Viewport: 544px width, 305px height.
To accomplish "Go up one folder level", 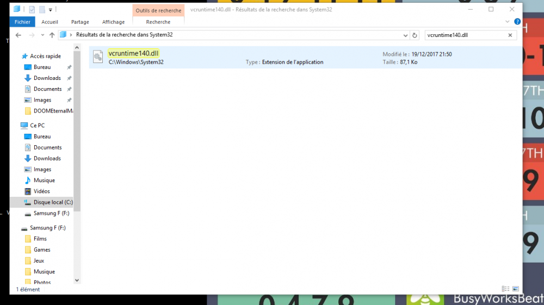I will tap(52, 35).
